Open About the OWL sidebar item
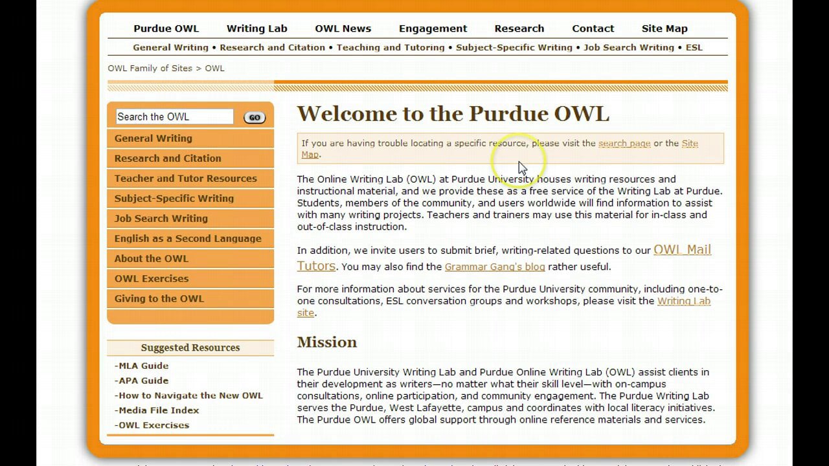829x466 pixels. click(x=190, y=259)
